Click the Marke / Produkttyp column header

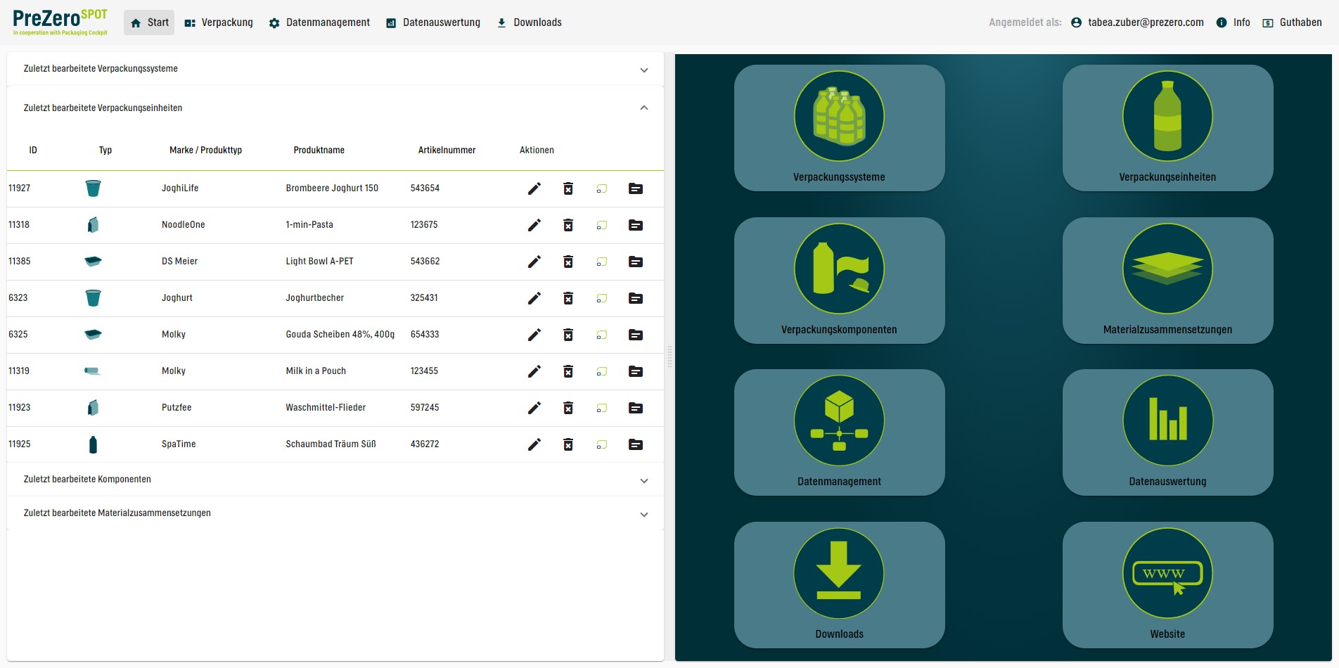205,150
